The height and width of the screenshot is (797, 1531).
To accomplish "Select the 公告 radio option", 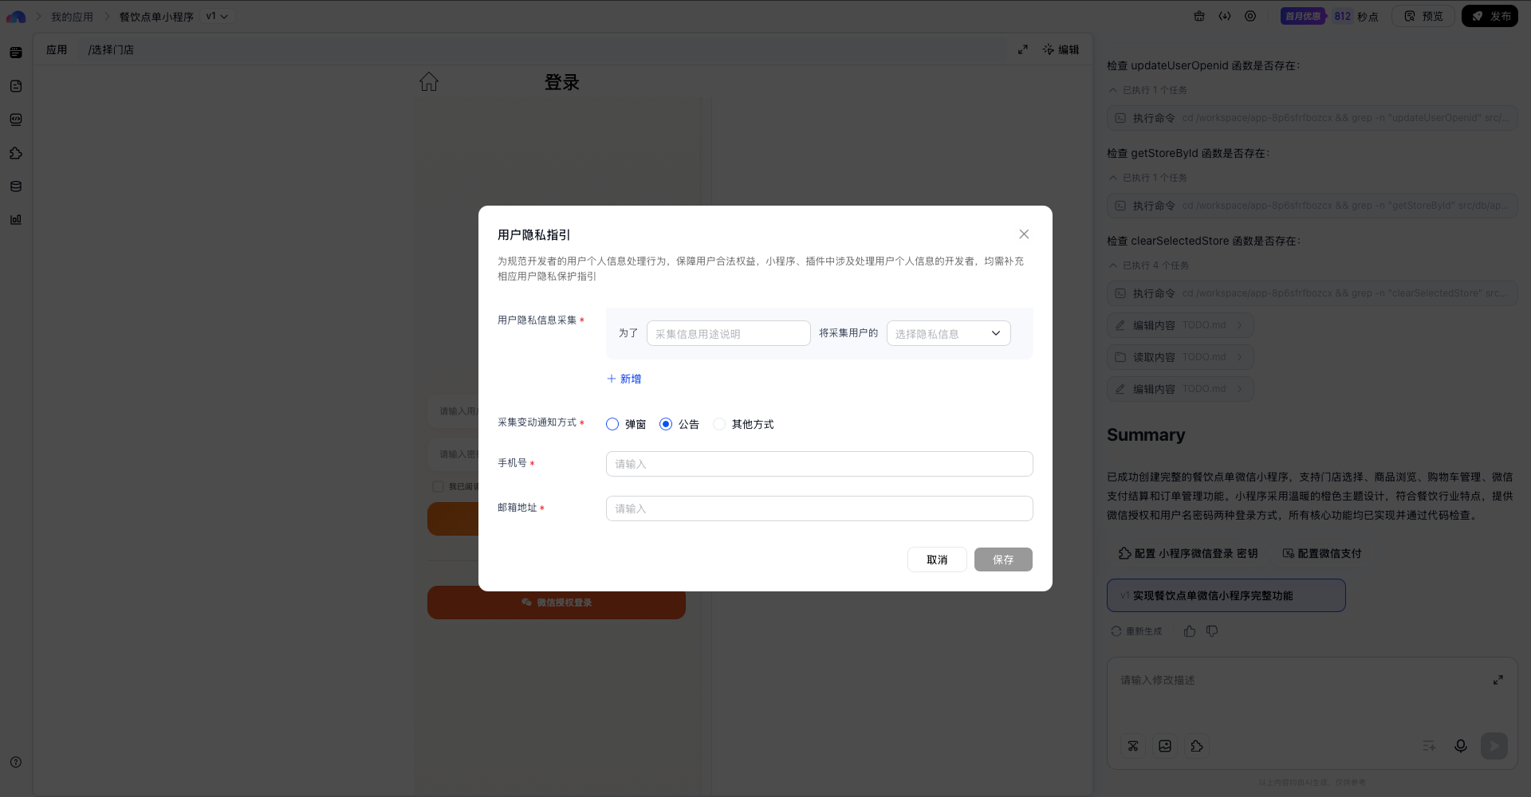I will pyautogui.click(x=666, y=424).
